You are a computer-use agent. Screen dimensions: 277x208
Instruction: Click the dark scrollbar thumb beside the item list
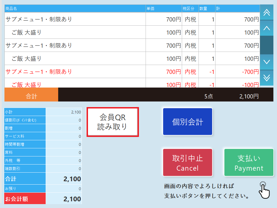click(x=267, y=45)
